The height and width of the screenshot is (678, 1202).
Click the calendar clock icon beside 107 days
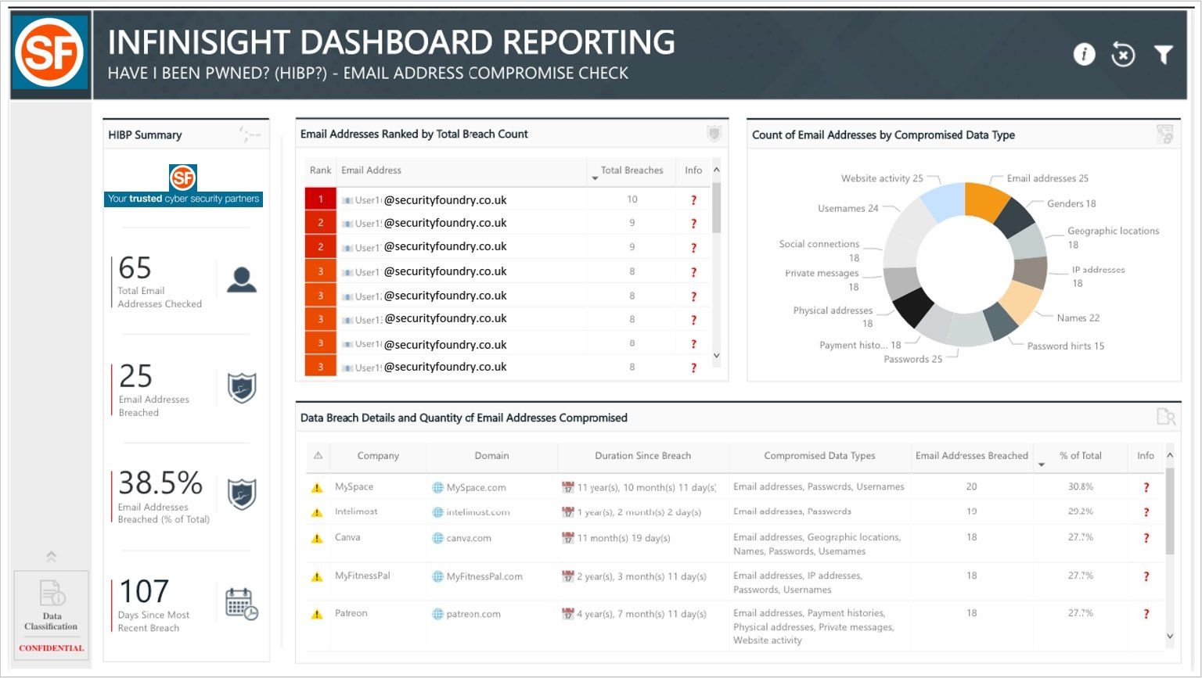point(242,604)
